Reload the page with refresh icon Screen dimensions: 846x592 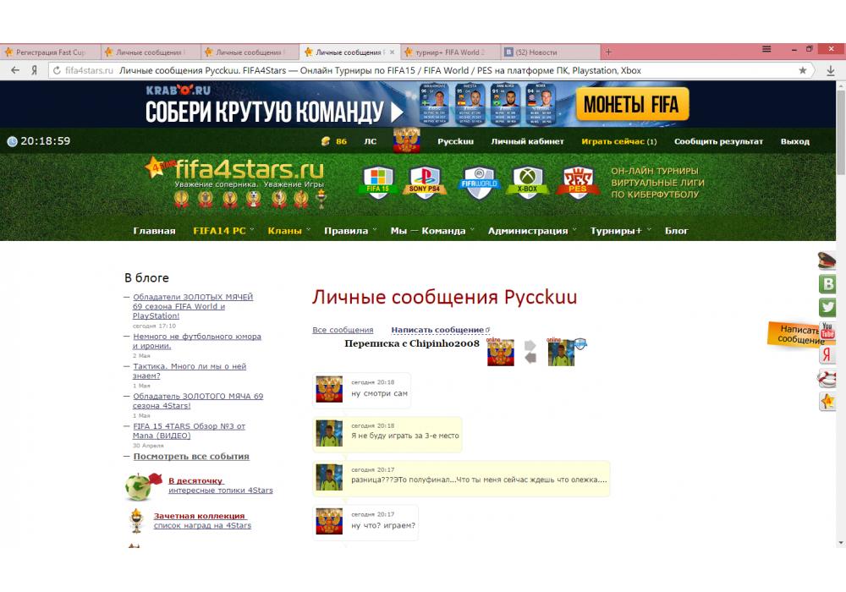pos(57,70)
